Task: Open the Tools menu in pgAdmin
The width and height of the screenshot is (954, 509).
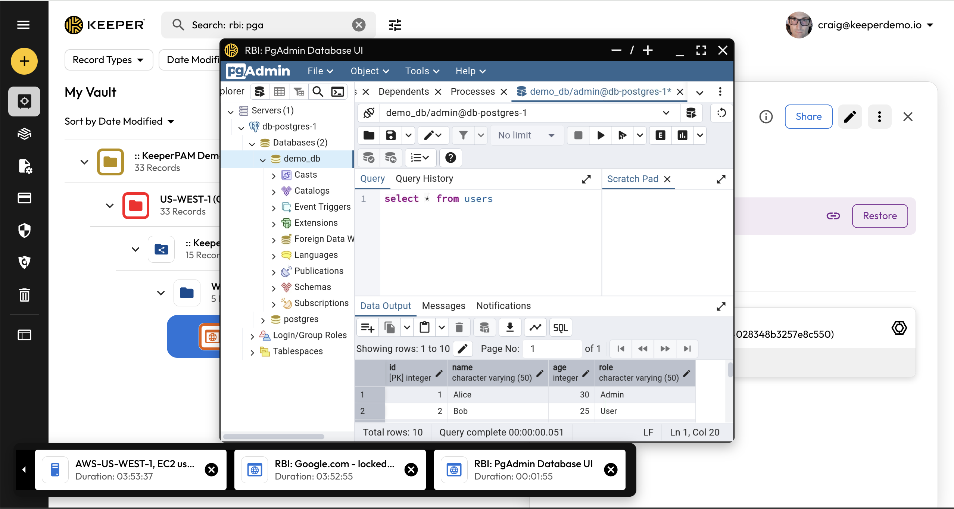Action: click(x=422, y=71)
